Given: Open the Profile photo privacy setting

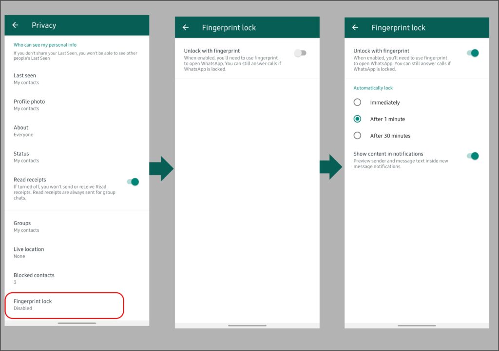Looking at the screenshot, I should point(29,105).
